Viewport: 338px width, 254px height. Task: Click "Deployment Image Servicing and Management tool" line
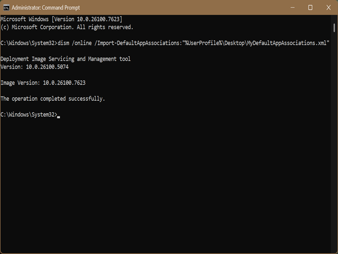coord(65,59)
